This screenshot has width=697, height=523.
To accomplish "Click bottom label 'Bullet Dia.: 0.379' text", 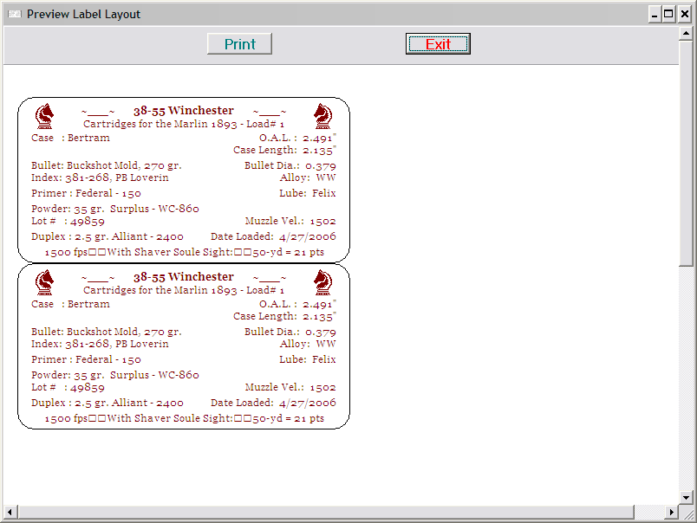I will tap(290, 332).
